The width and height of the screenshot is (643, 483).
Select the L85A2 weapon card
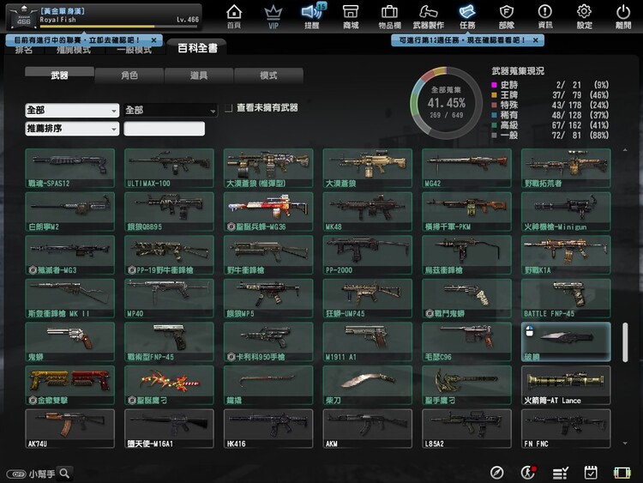point(466,428)
